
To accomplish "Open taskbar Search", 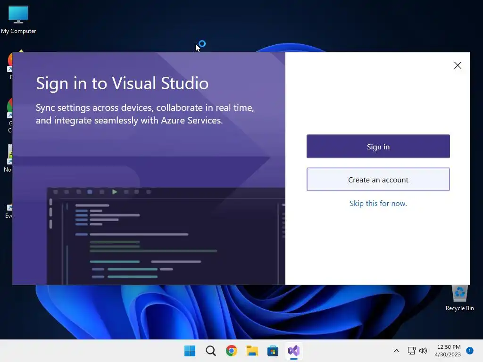I will (211, 351).
